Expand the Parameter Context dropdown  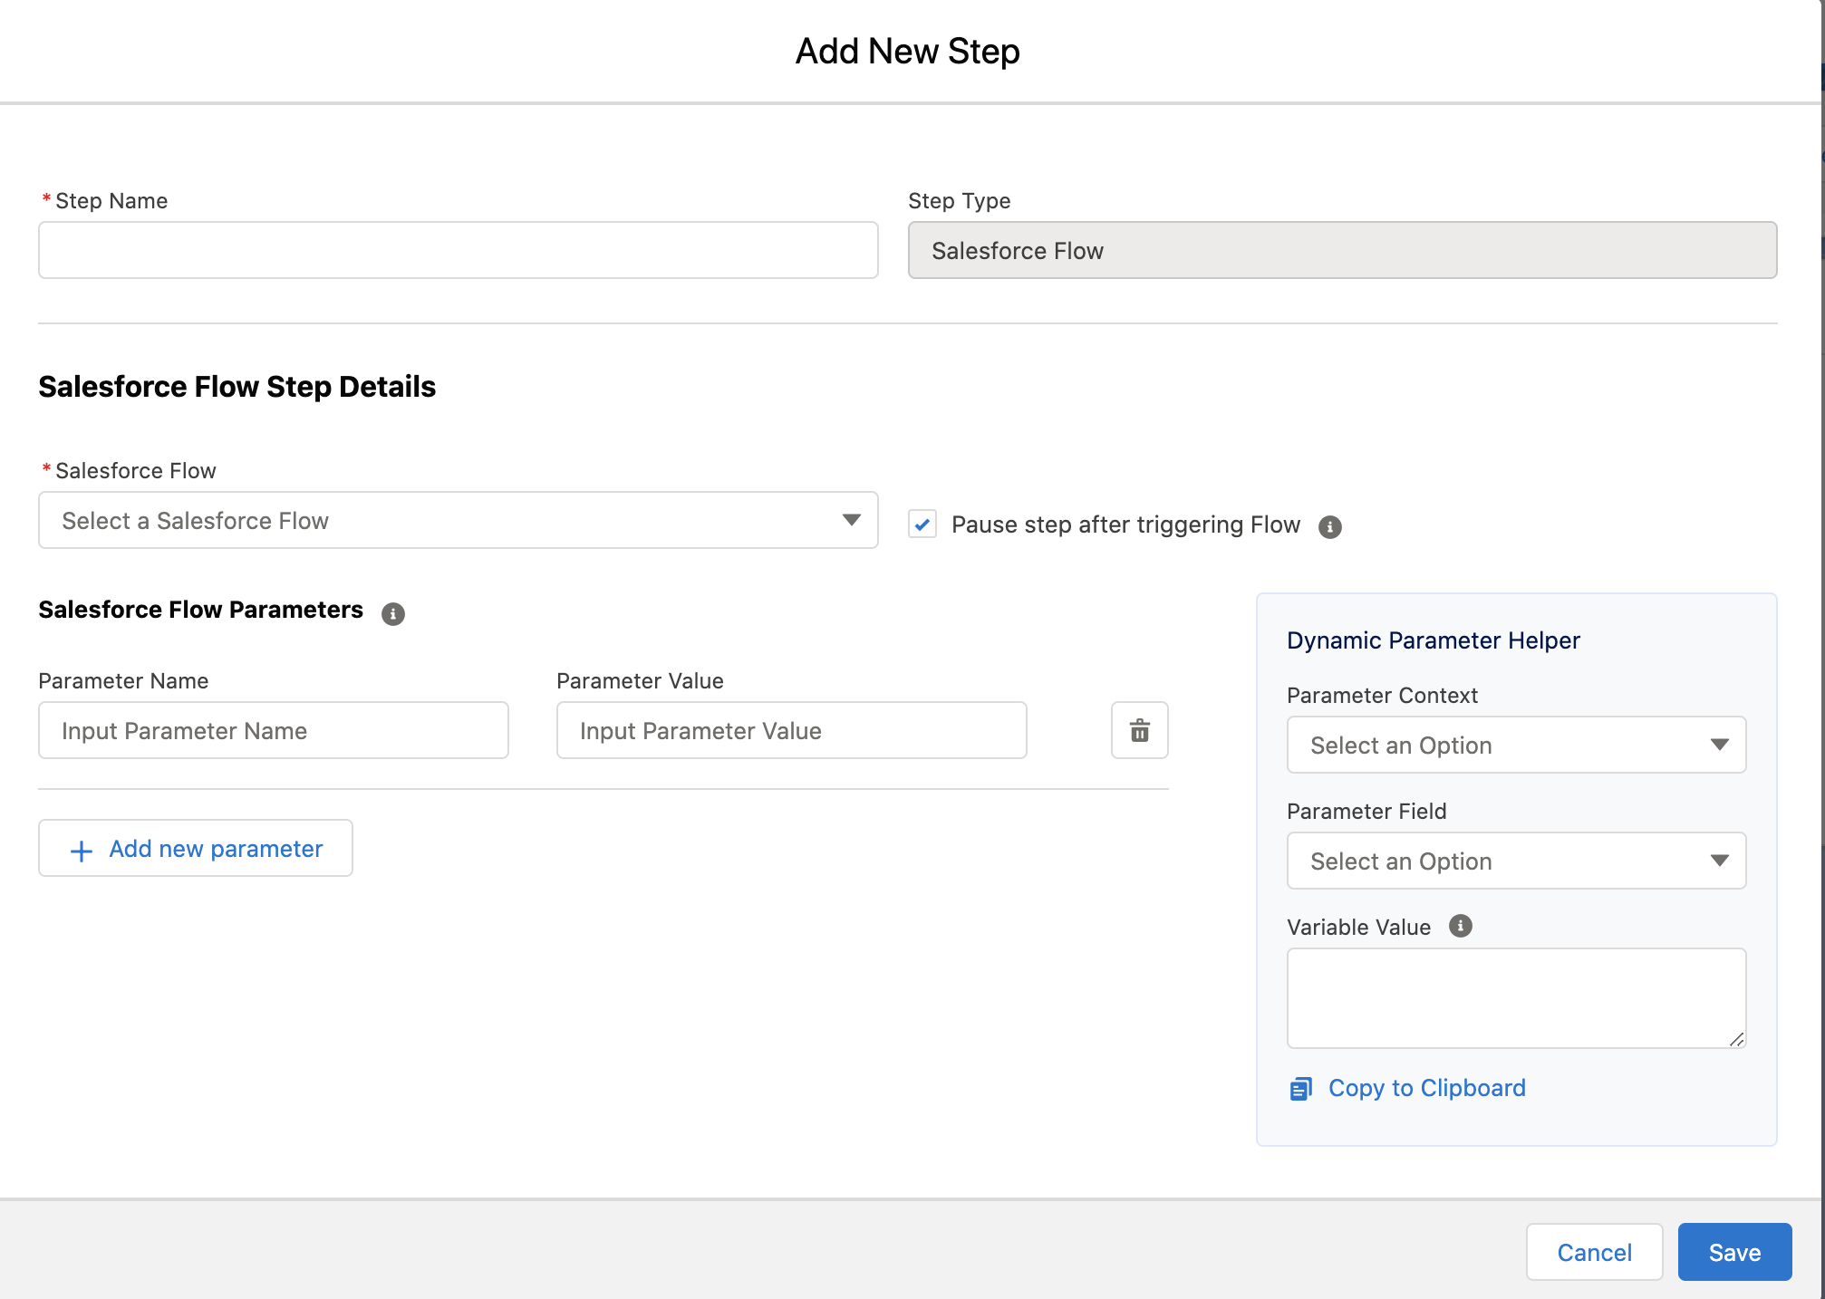pos(1516,745)
